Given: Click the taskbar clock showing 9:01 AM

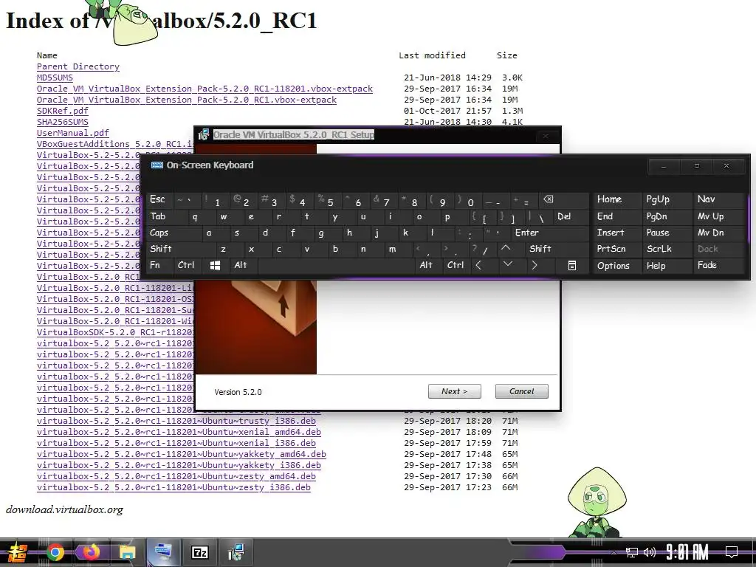Looking at the screenshot, I should [687, 552].
